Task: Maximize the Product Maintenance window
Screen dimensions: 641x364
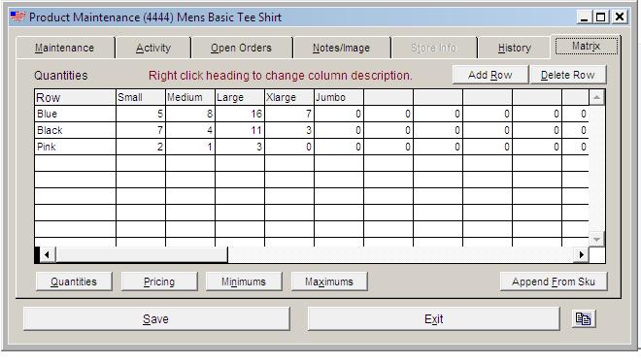Action: click(x=600, y=17)
